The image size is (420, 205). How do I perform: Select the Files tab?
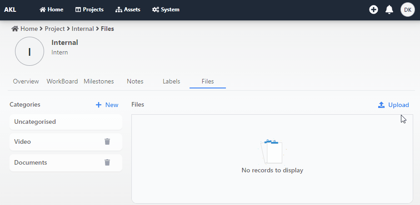click(208, 81)
